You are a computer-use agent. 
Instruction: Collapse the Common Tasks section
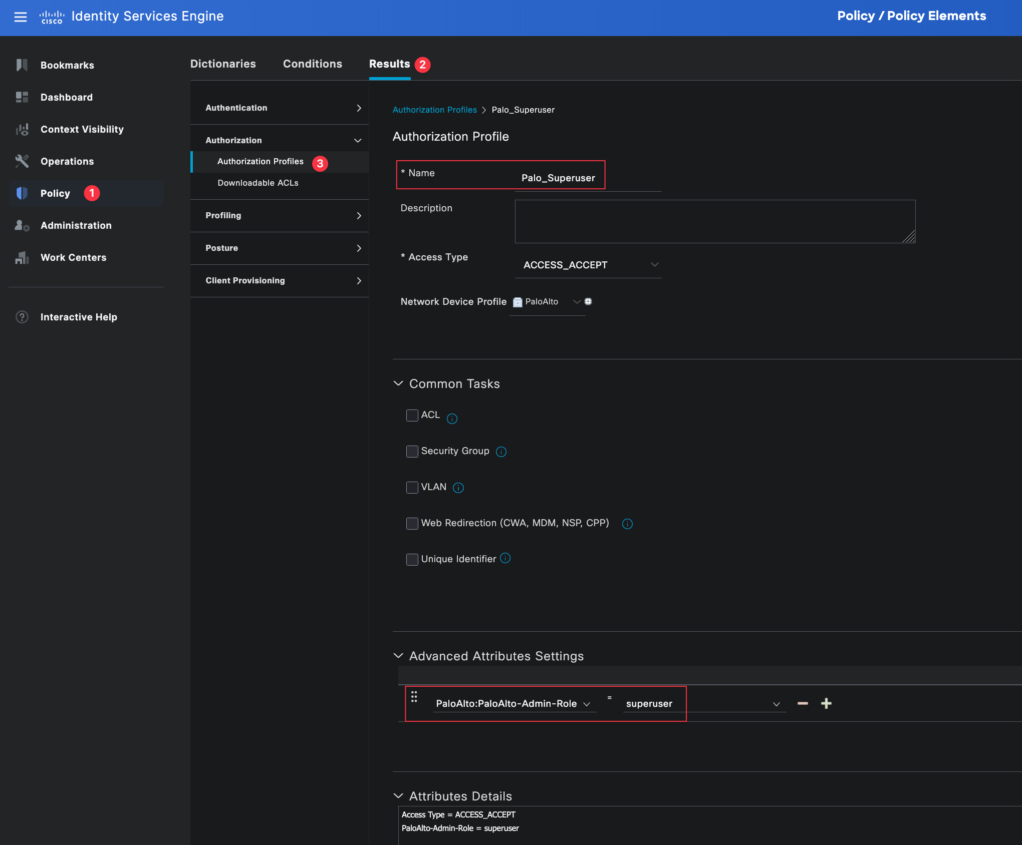[x=399, y=383]
